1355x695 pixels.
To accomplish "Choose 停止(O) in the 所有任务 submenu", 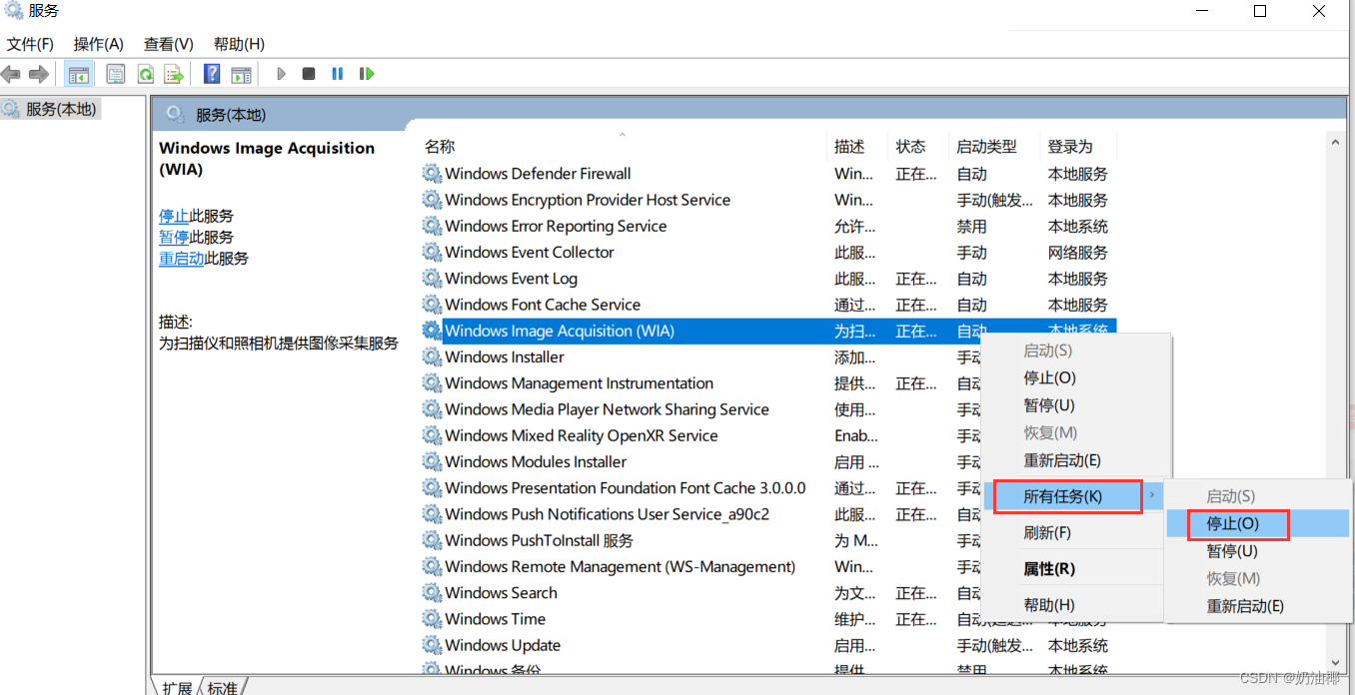I will pos(1258,523).
